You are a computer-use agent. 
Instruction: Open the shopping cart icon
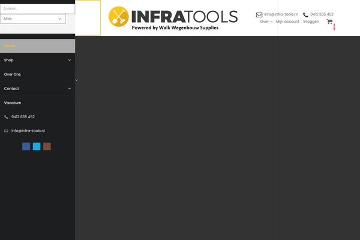click(x=329, y=22)
